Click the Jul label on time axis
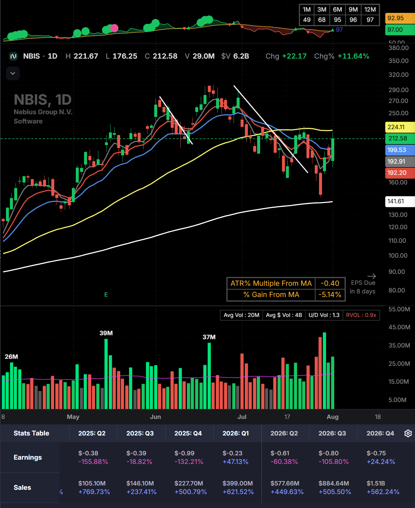 (x=242, y=417)
